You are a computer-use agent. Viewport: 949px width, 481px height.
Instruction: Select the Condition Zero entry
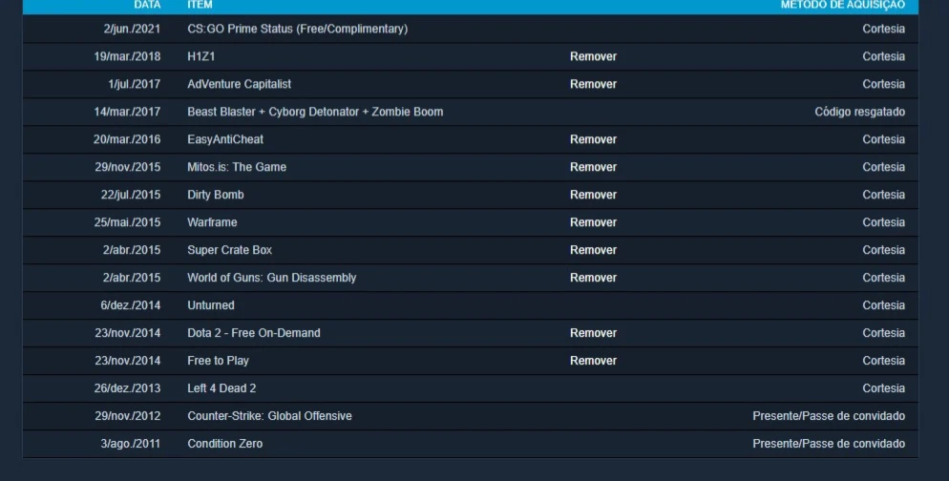pyautogui.click(x=471, y=444)
